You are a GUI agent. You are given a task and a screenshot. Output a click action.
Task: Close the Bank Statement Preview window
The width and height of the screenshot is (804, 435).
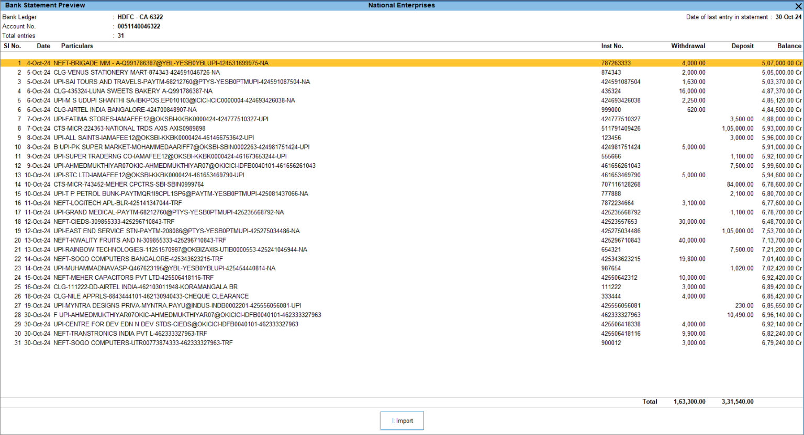click(798, 5)
